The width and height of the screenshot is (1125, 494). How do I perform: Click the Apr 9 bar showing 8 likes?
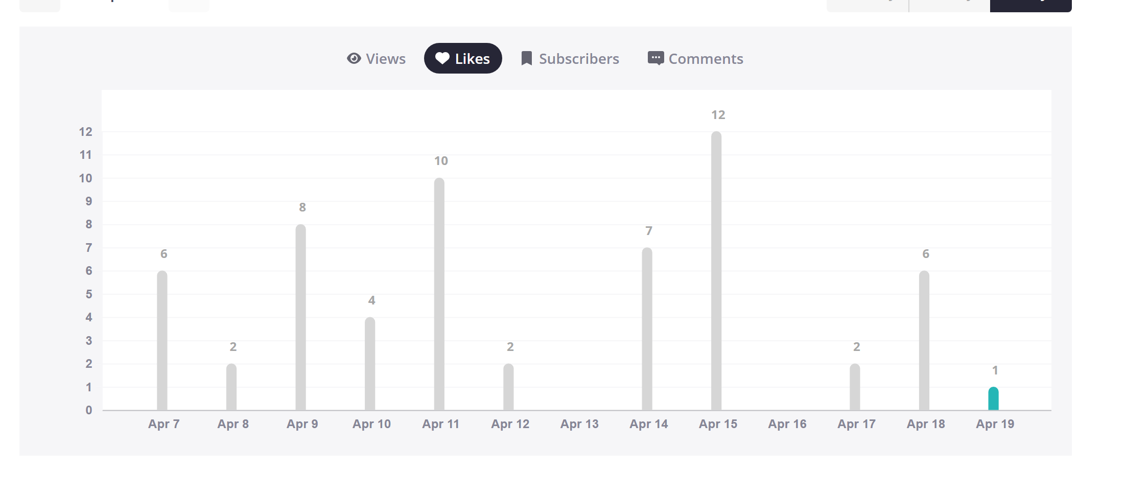pos(301,317)
